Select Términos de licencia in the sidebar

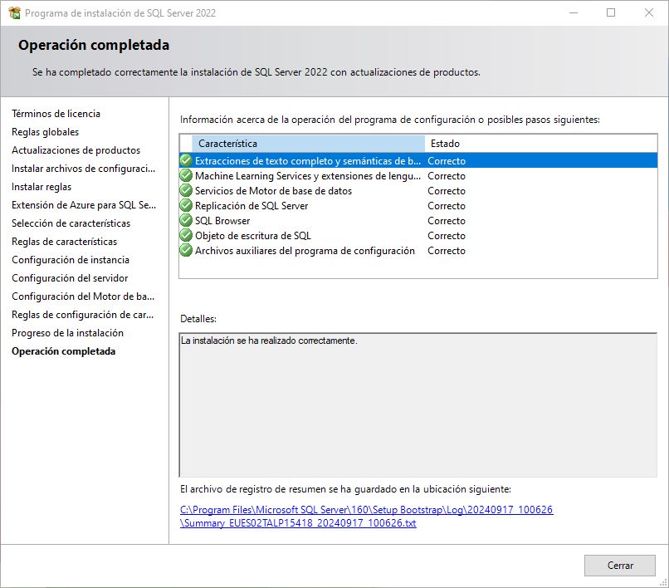pos(54,114)
